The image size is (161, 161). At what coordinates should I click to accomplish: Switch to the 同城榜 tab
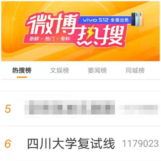pos(135,70)
